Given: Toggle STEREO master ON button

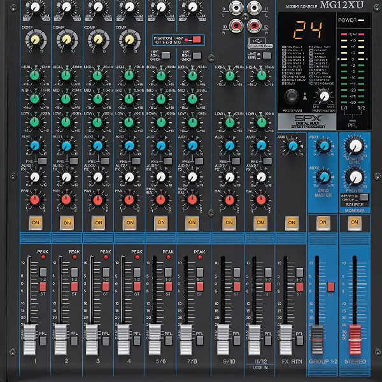Looking at the screenshot, I should [355, 222].
